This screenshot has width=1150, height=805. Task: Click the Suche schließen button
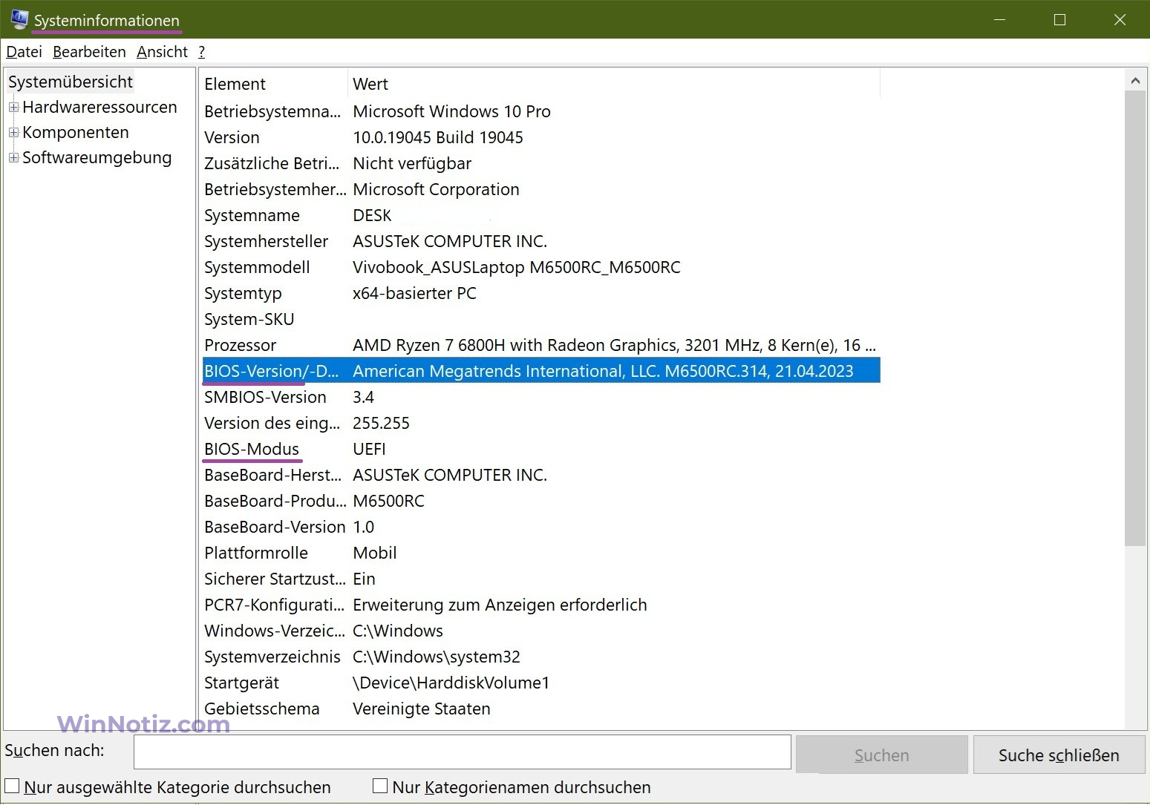pos(1058,755)
